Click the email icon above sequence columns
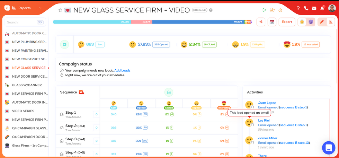Image resolution: width=339 pixels, height=158 pixels. pyautogui.click(x=169, y=92)
